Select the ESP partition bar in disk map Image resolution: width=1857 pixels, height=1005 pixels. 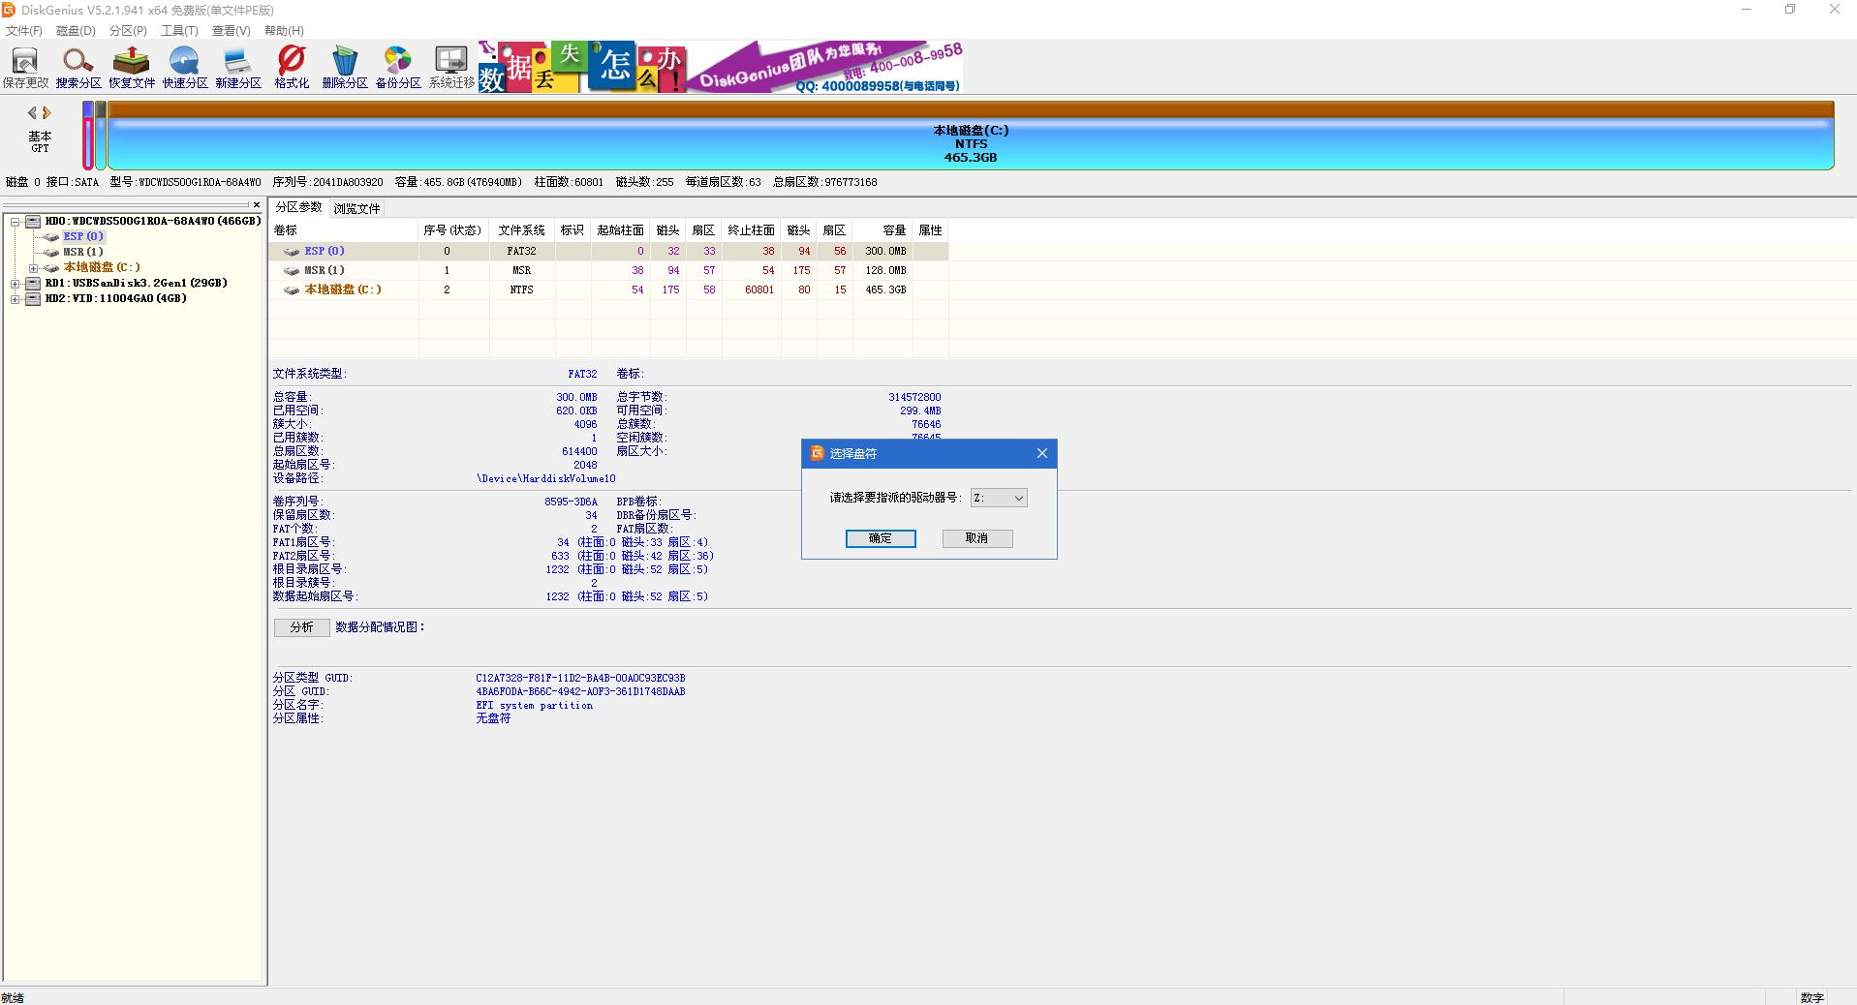[88, 136]
